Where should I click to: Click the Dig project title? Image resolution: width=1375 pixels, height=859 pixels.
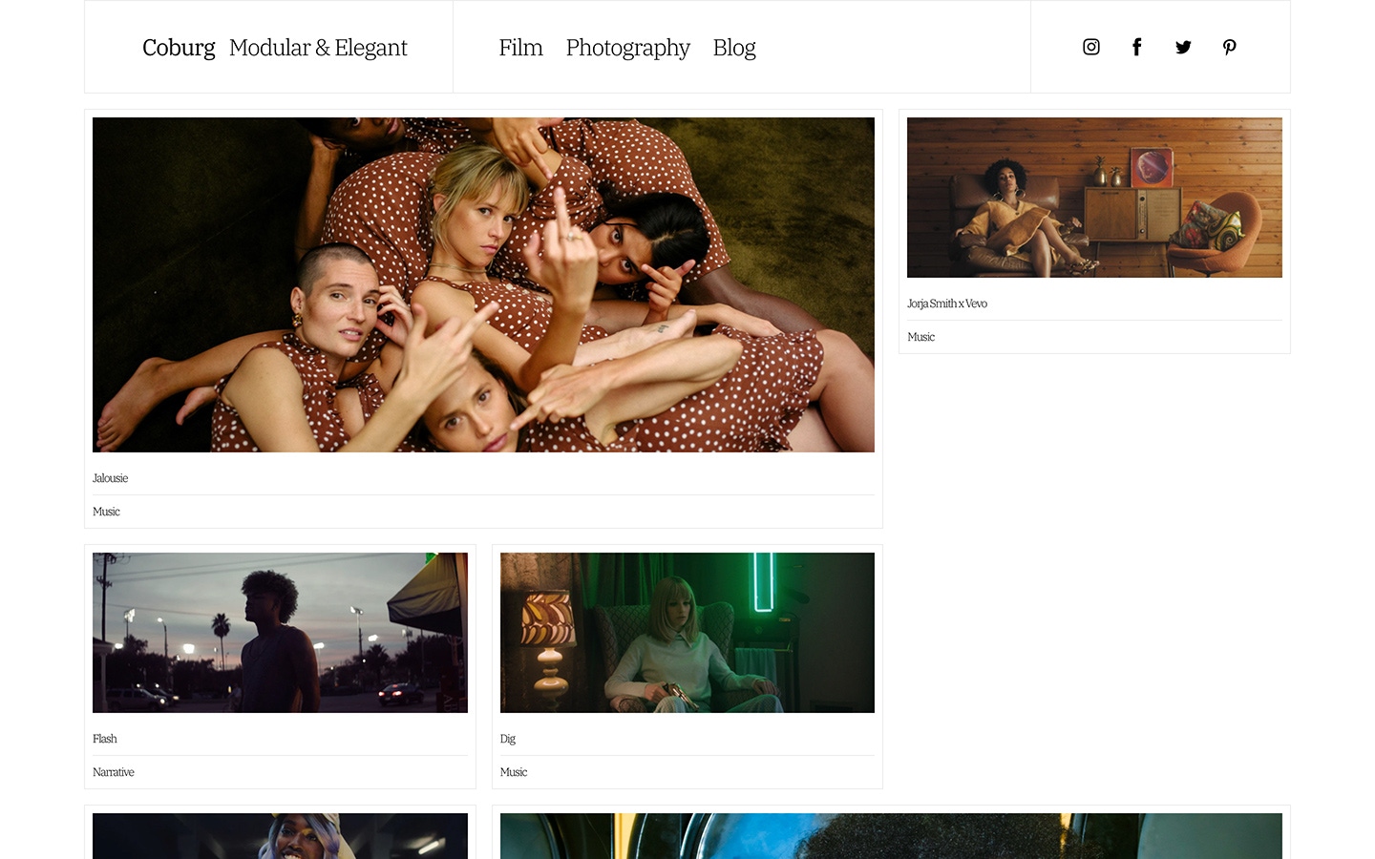tap(508, 739)
